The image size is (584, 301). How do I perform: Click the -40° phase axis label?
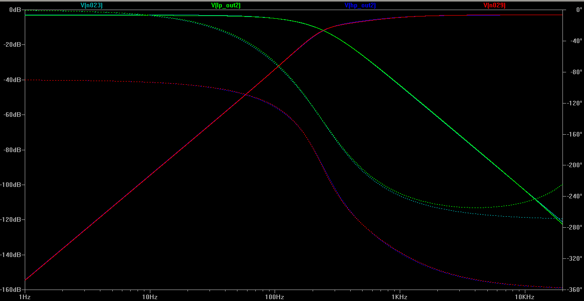(x=575, y=41)
